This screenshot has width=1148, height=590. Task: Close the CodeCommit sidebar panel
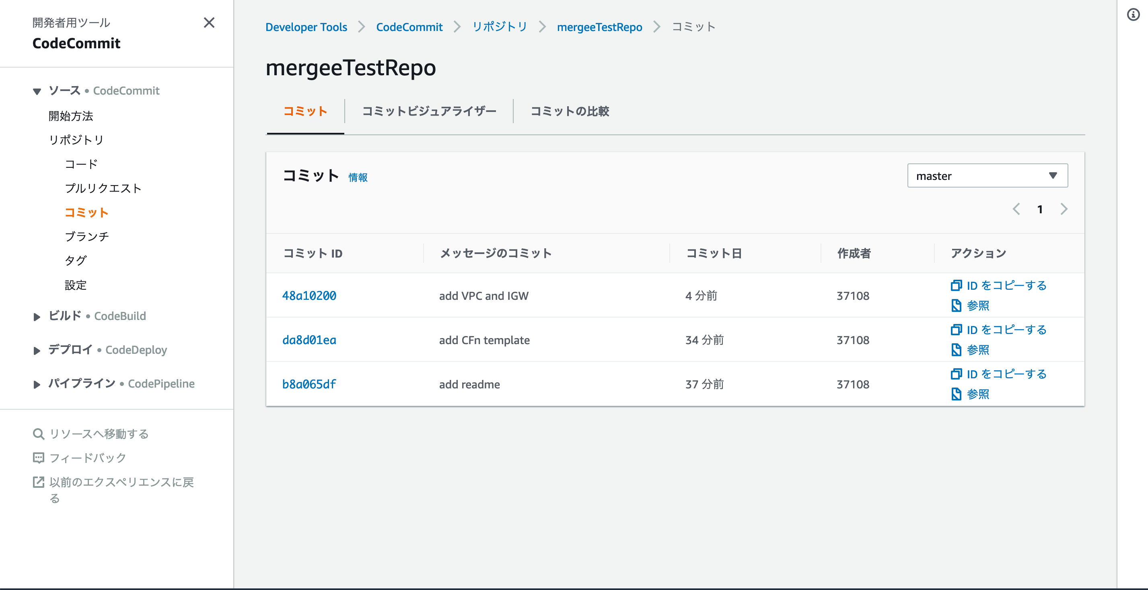[x=209, y=23]
